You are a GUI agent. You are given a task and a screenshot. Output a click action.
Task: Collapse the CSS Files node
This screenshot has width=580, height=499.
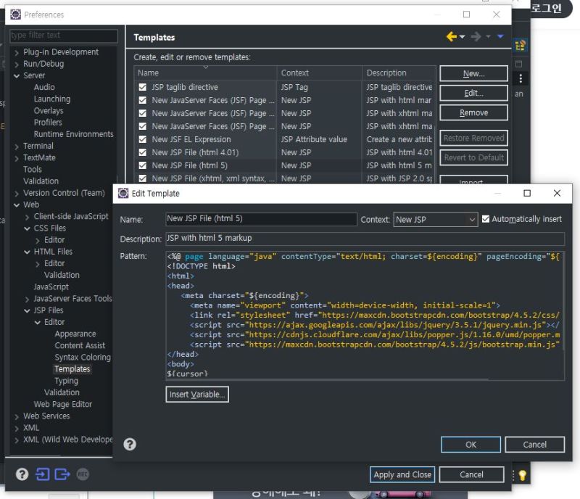(x=27, y=228)
